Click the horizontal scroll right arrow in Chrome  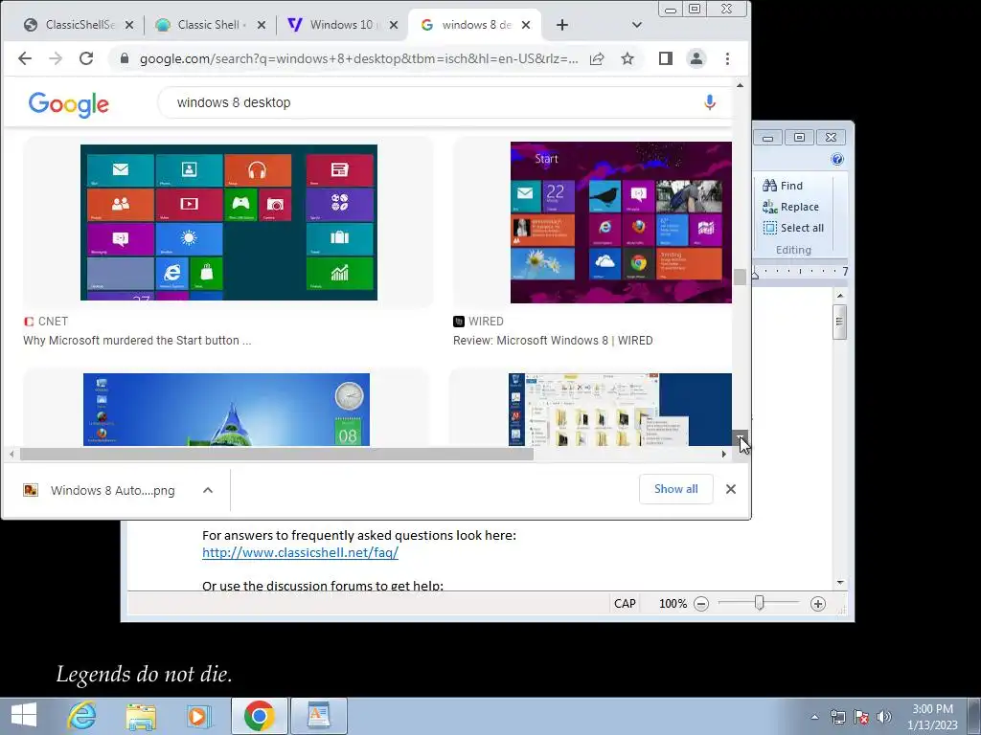point(724,455)
